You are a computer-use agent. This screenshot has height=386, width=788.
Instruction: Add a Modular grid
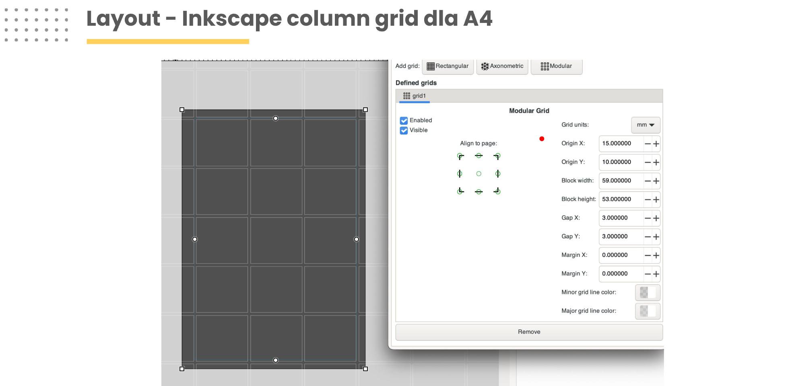click(556, 66)
